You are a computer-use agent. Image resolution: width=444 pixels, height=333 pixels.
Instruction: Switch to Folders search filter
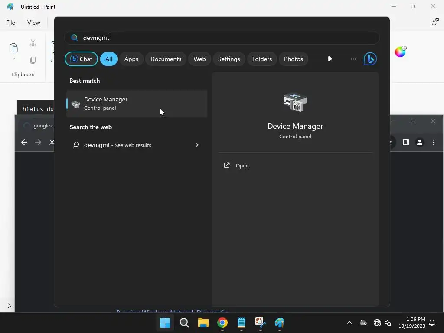[x=262, y=59]
